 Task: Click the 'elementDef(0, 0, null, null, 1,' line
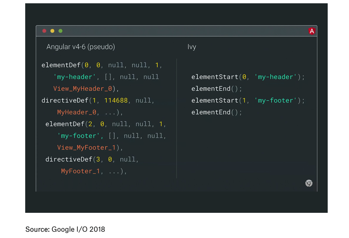pyautogui.click(x=102, y=65)
